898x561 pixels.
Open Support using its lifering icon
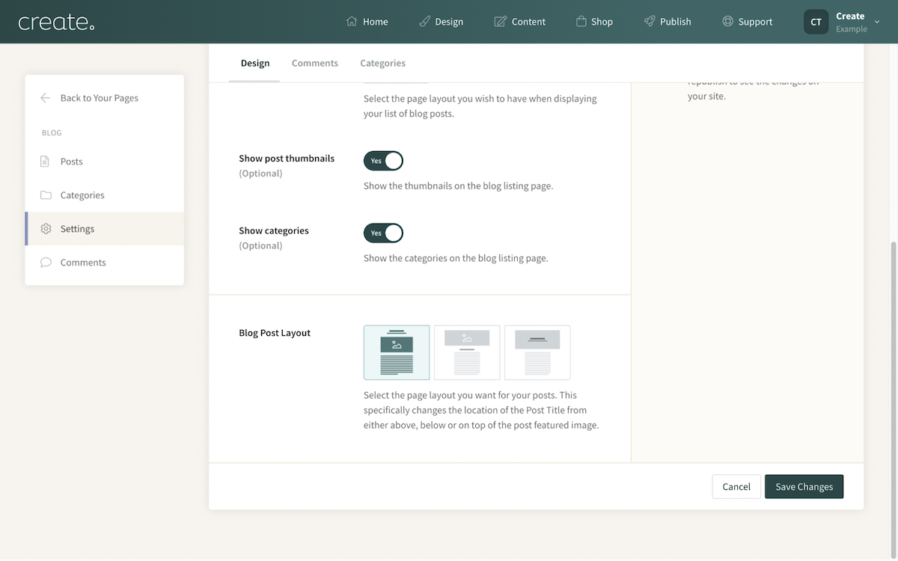(x=725, y=21)
